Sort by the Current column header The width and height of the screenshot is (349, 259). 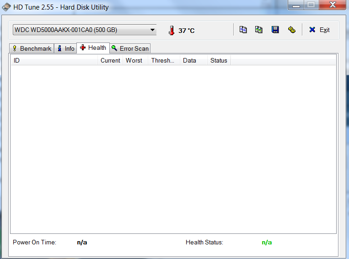pyautogui.click(x=110, y=60)
